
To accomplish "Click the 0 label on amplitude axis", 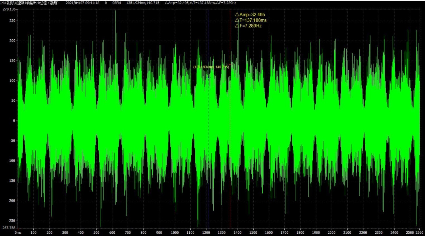I will [x=14, y=121].
